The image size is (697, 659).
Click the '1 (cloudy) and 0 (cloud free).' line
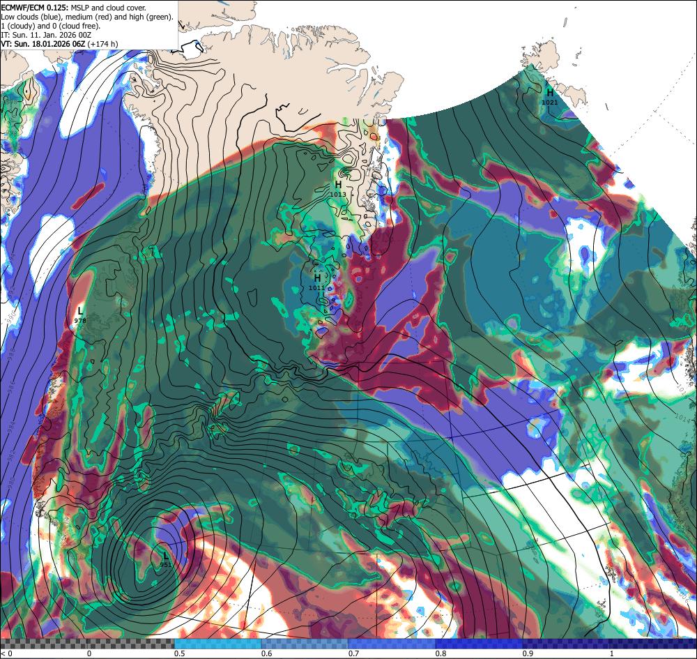(x=51, y=26)
